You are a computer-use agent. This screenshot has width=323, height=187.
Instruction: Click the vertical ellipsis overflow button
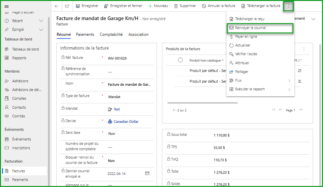coord(289,6)
